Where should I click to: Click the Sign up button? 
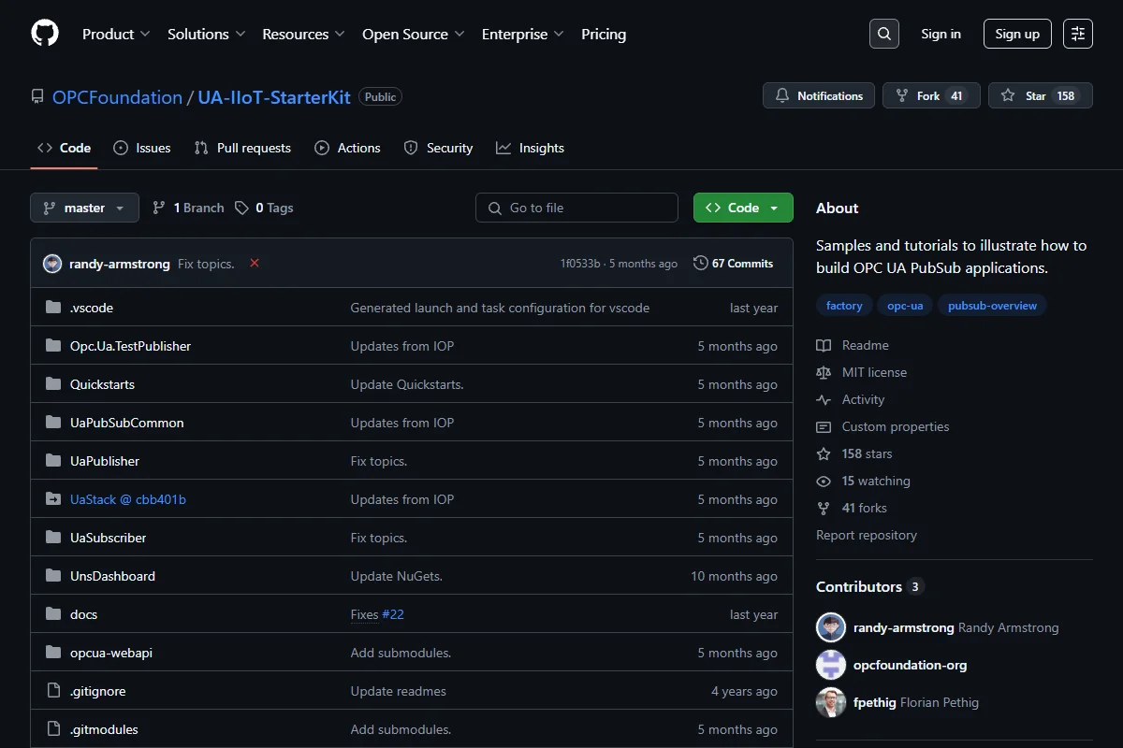pyautogui.click(x=1017, y=34)
